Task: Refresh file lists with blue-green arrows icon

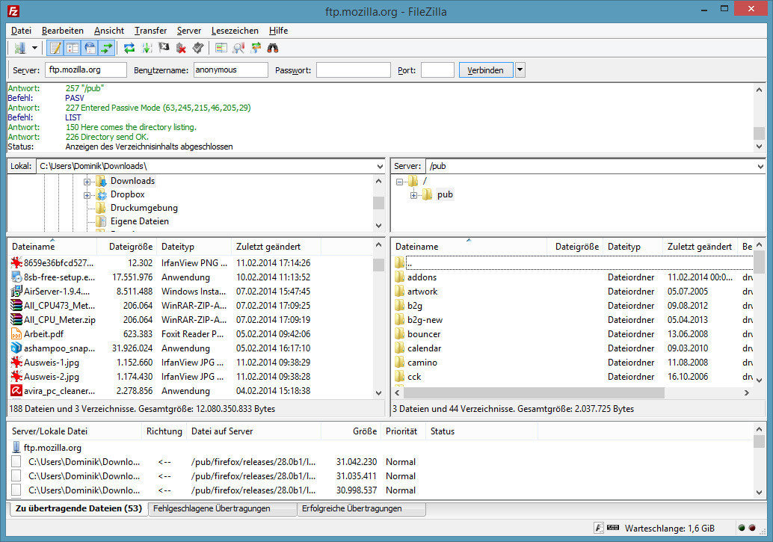Action: click(x=129, y=48)
